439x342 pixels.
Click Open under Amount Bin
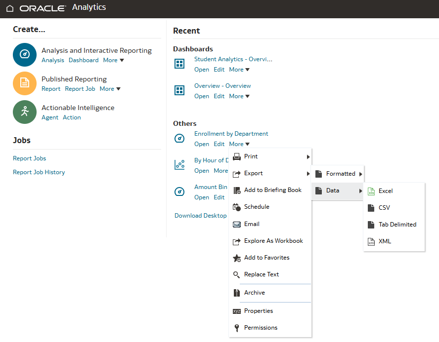coord(202,197)
